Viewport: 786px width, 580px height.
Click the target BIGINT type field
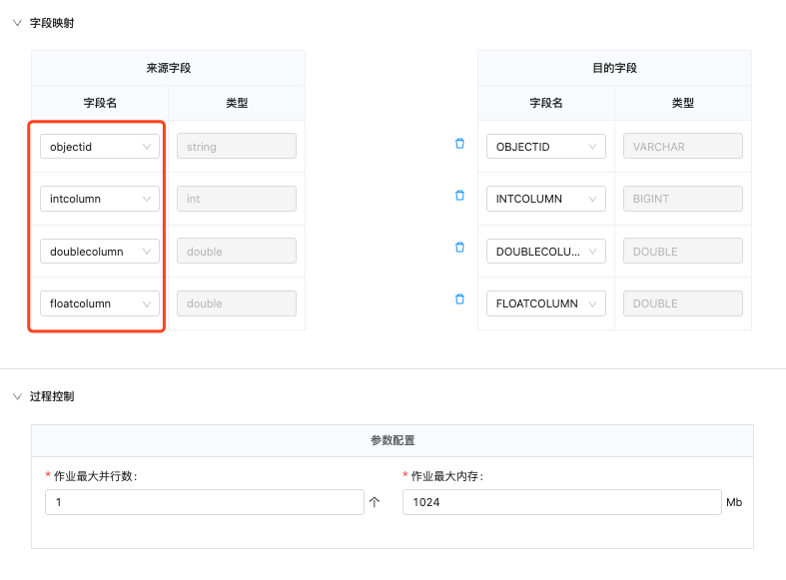[x=682, y=199]
